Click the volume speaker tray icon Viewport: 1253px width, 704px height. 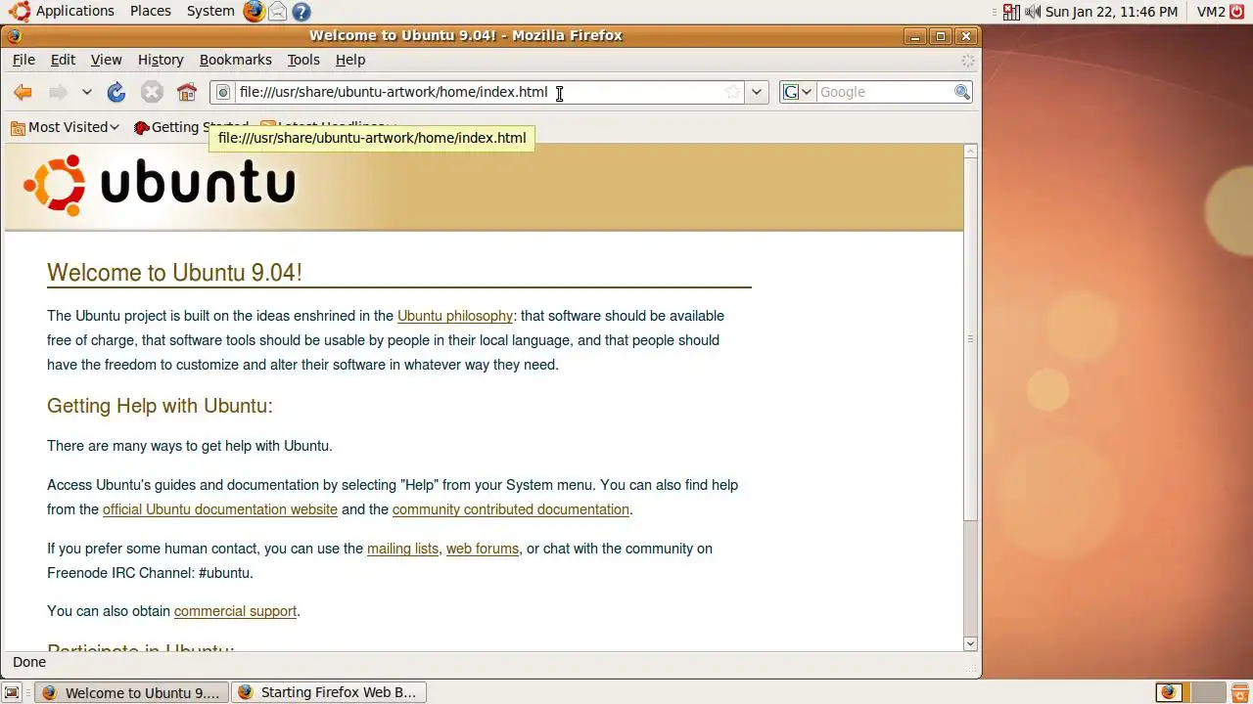(x=1033, y=12)
